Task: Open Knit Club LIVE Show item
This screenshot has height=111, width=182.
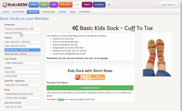Action: [x=22, y=33]
